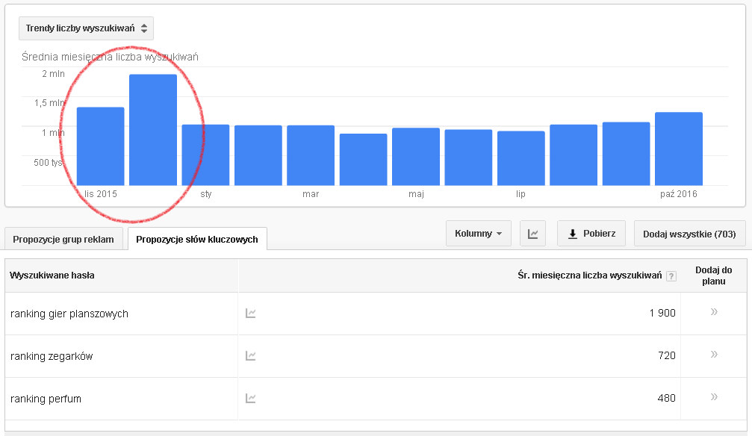Image resolution: width=752 pixels, height=436 pixels.
Task: Switch to Propozycje grup reklam tab
Action: [63, 240]
